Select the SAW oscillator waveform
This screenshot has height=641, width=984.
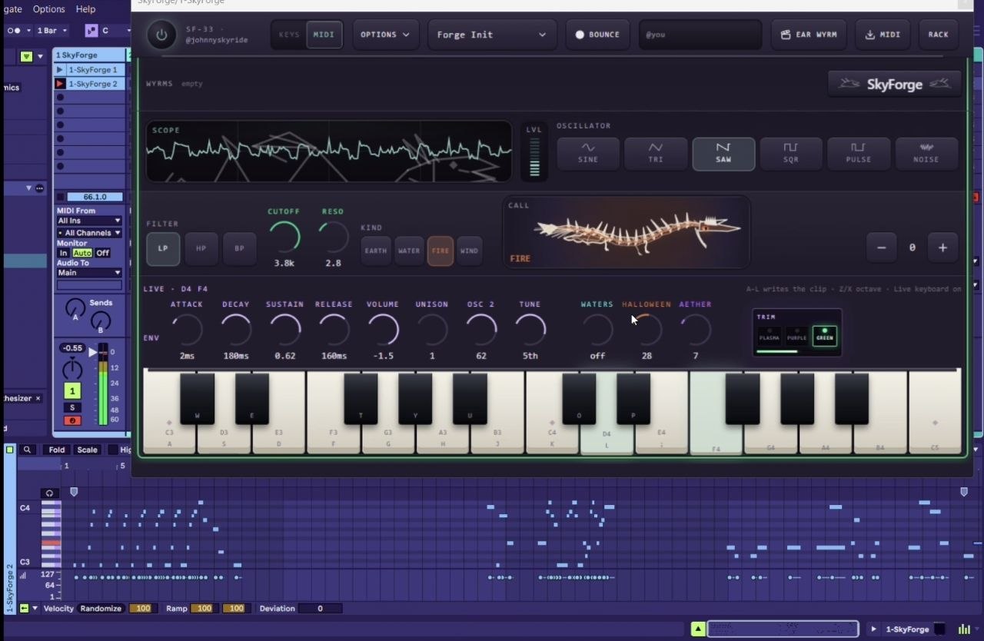[x=723, y=154]
